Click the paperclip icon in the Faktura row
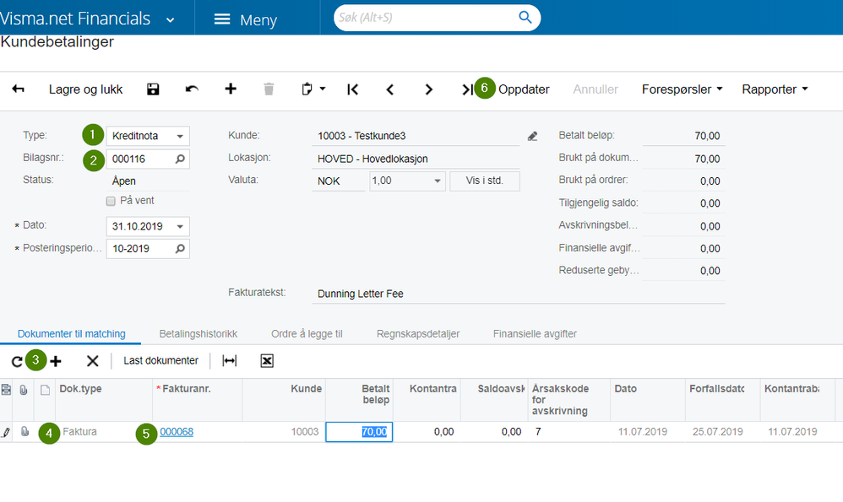This screenshot has width=843, height=502. 24,432
